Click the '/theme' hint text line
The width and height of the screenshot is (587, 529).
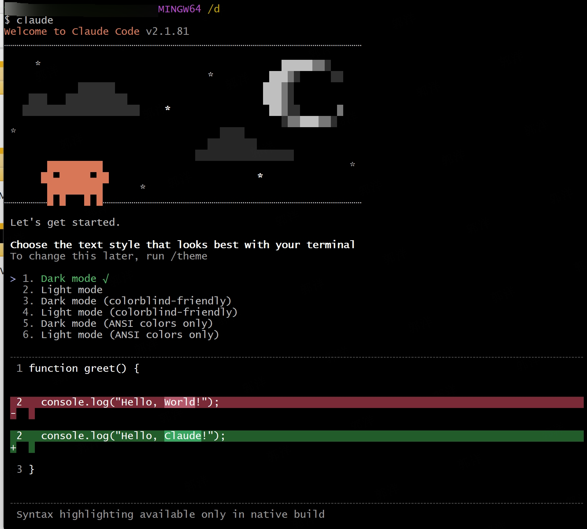pos(109,256)
